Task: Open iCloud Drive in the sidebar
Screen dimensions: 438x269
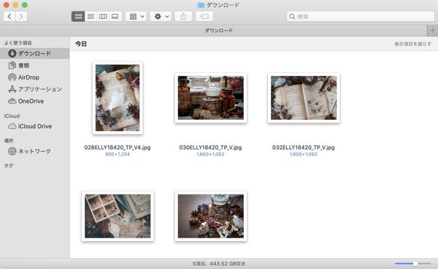Action: [x=34, y=126]
